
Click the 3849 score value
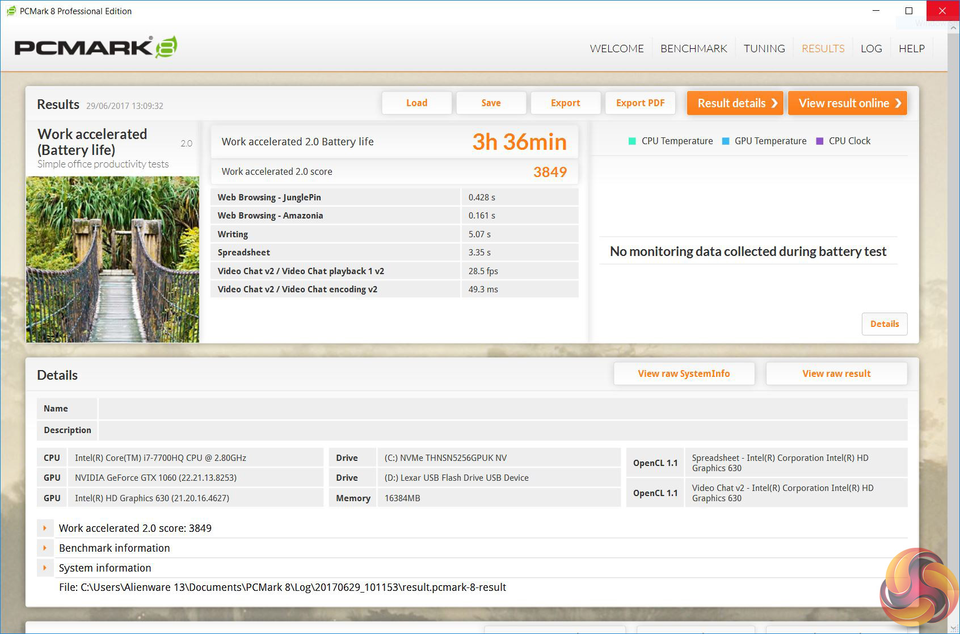click(550, 172)
